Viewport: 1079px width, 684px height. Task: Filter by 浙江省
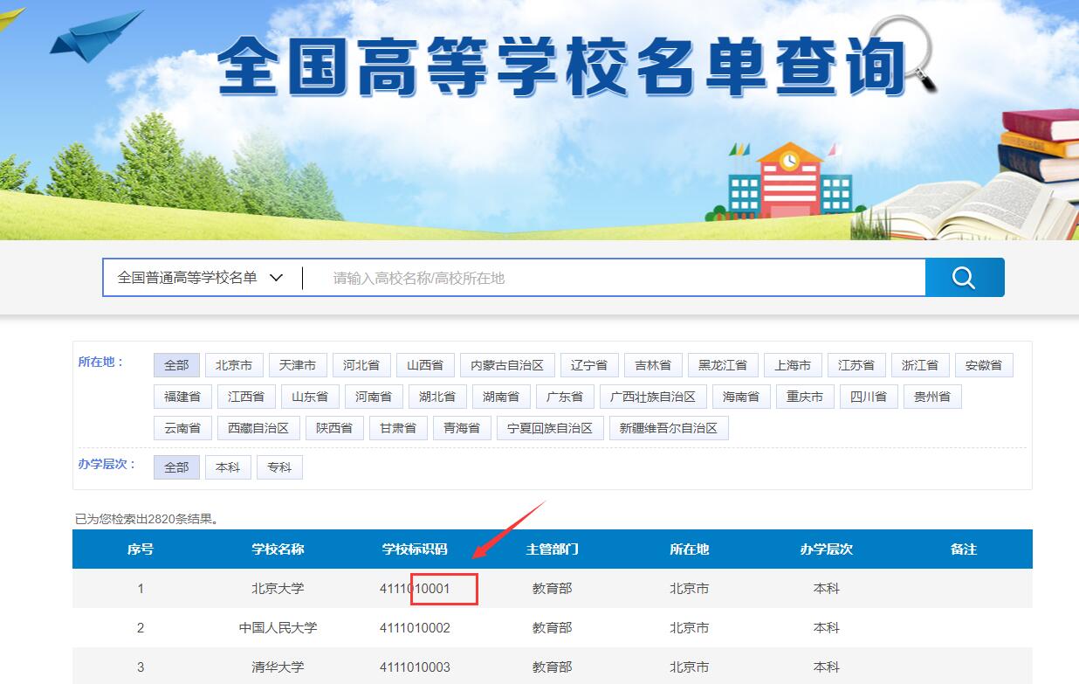click(920, 365)
